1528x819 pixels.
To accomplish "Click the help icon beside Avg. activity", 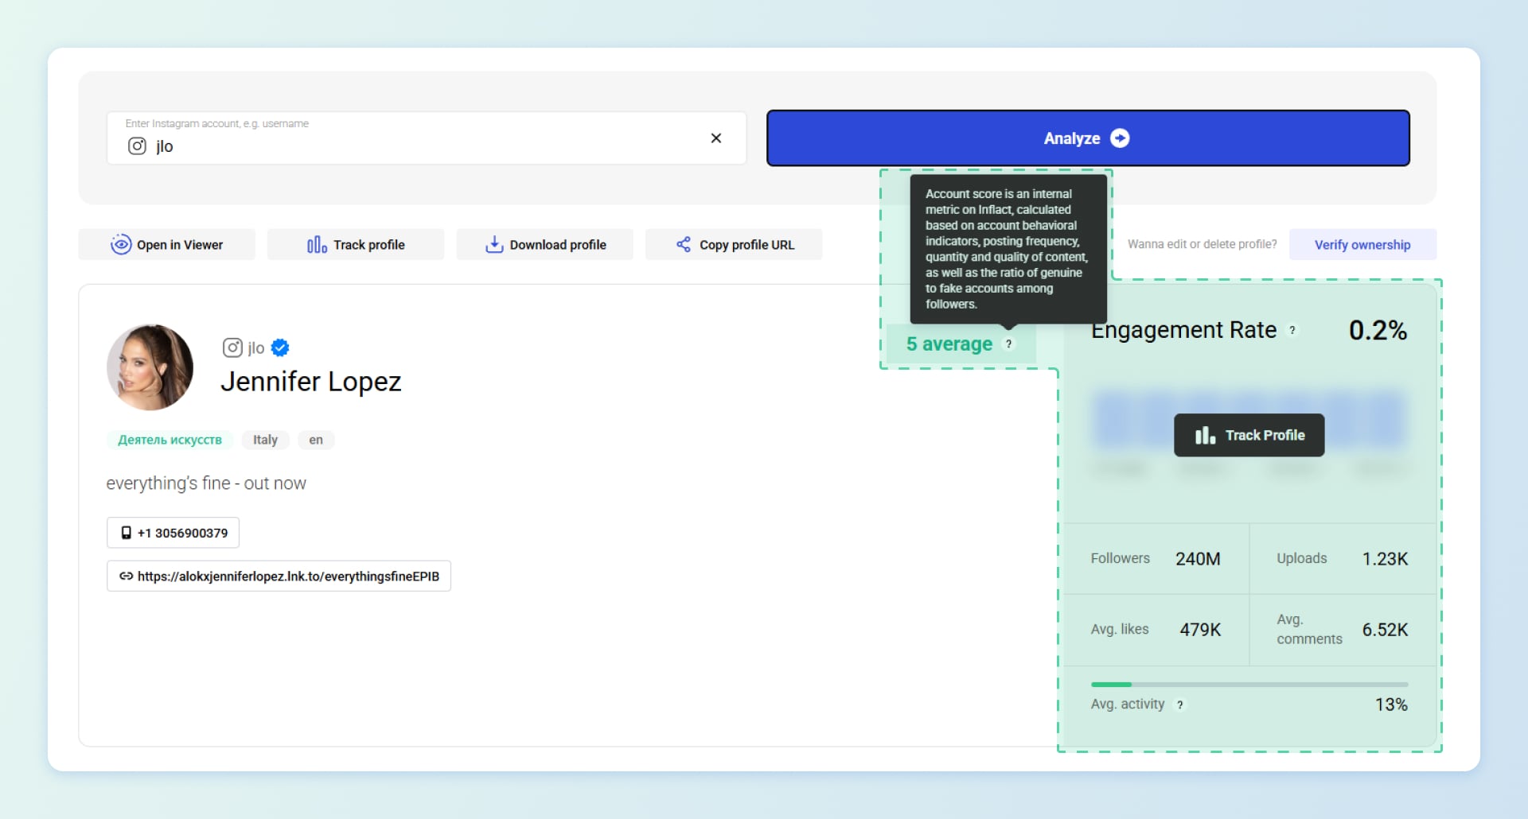I will click(x=1180, y=704).
